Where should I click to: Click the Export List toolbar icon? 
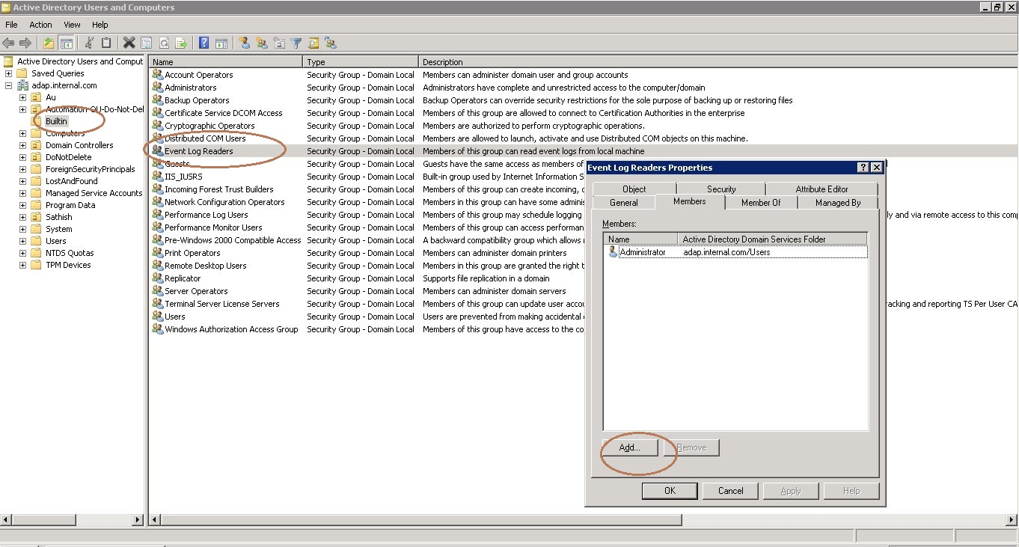click(180, 43)
